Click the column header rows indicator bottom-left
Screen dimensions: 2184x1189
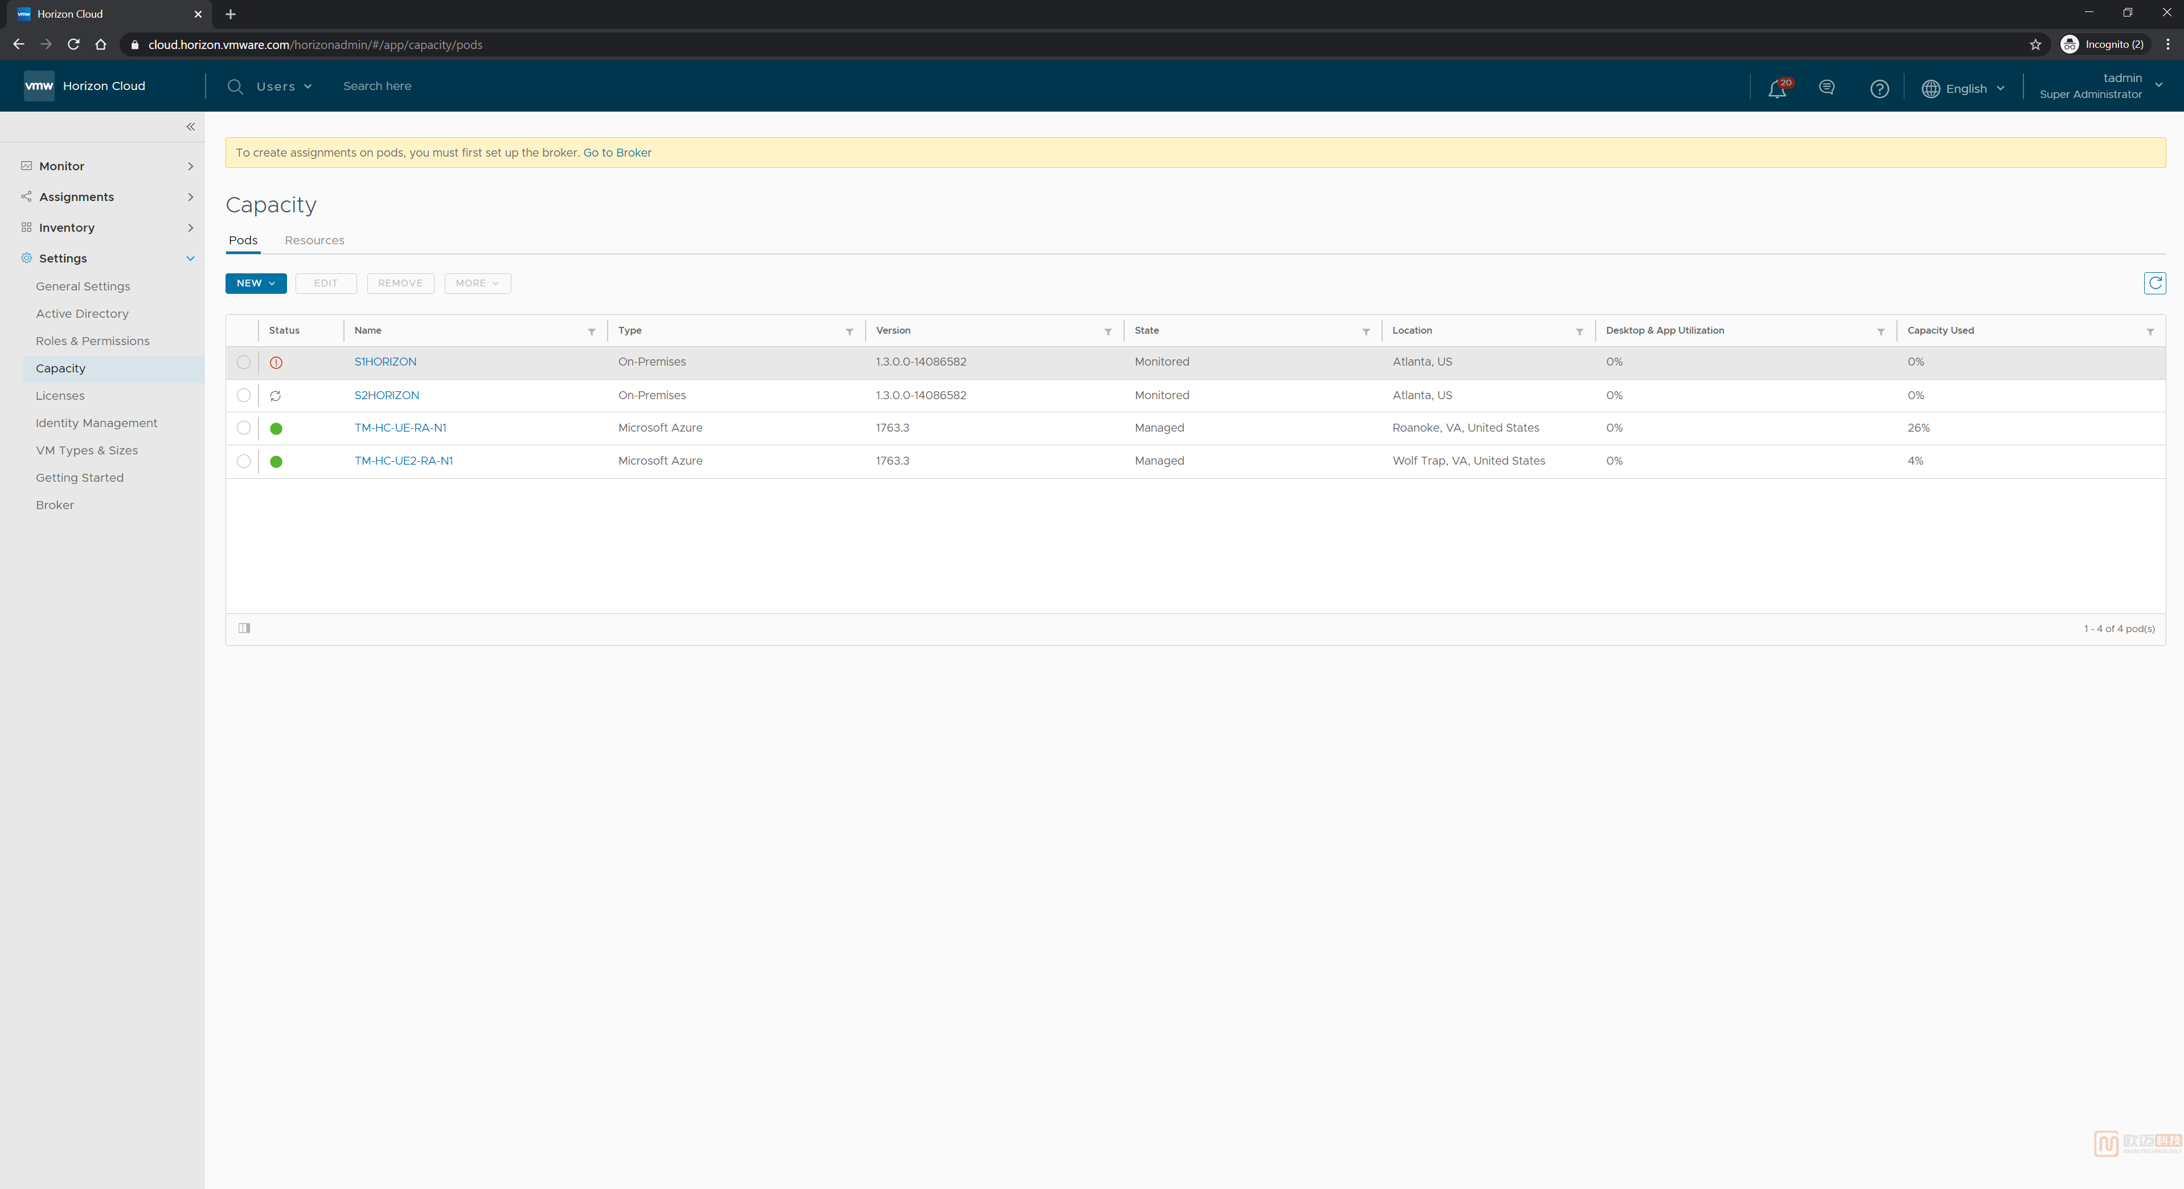click(x=243, y=628)
